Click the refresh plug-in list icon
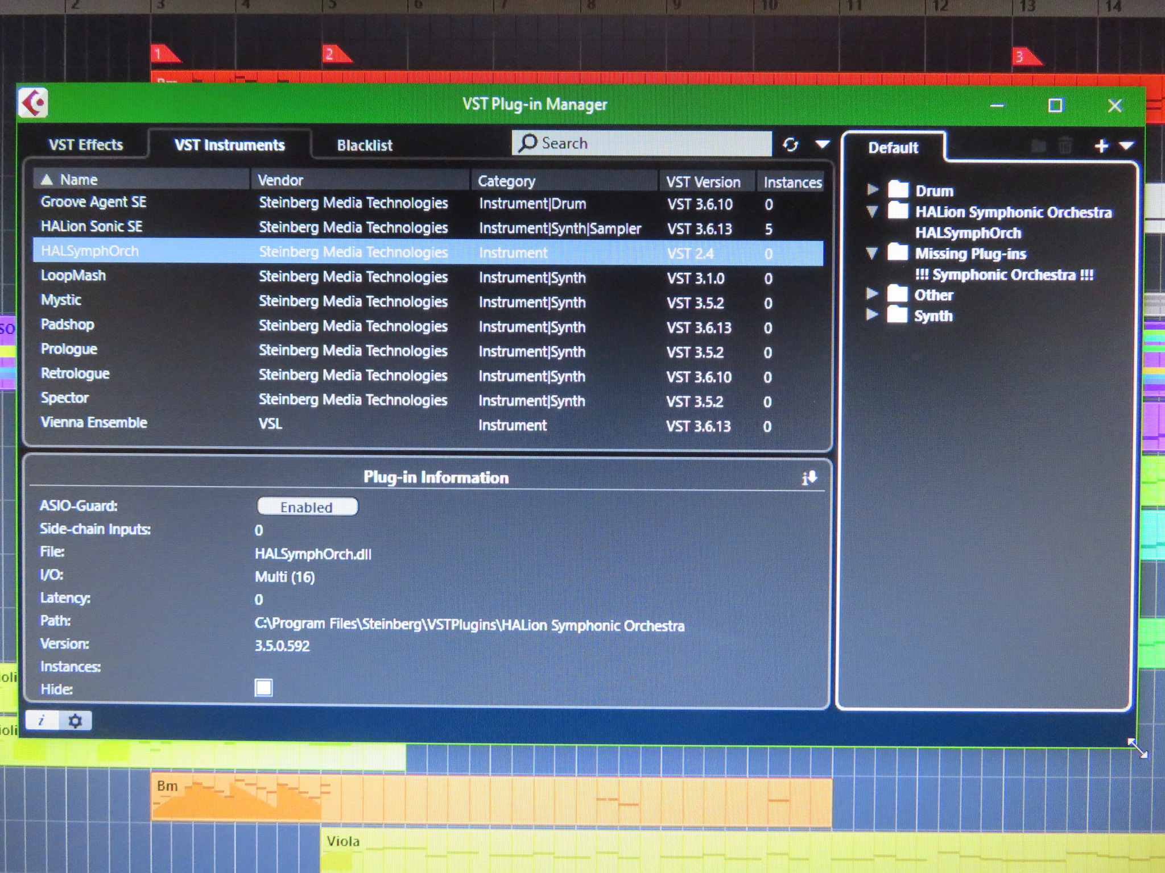This screenshot has height=873, width=1165. click(790, 145)
